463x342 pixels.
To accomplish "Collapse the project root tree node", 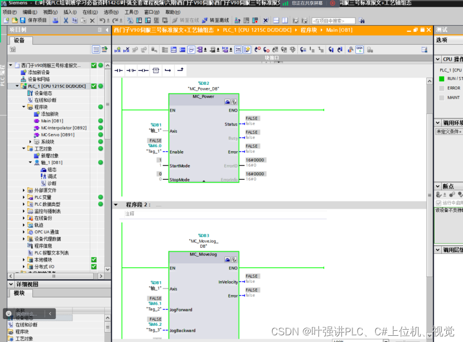I will click(11, 65).
